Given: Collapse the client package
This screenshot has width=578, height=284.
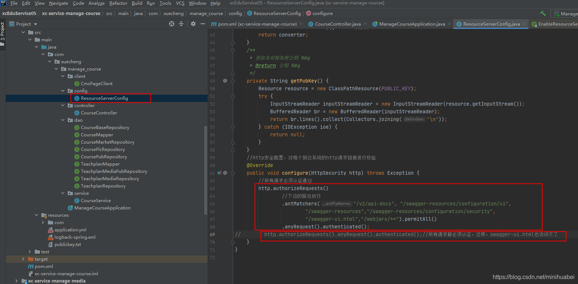Looking at the screenshot, I should 63,76.
